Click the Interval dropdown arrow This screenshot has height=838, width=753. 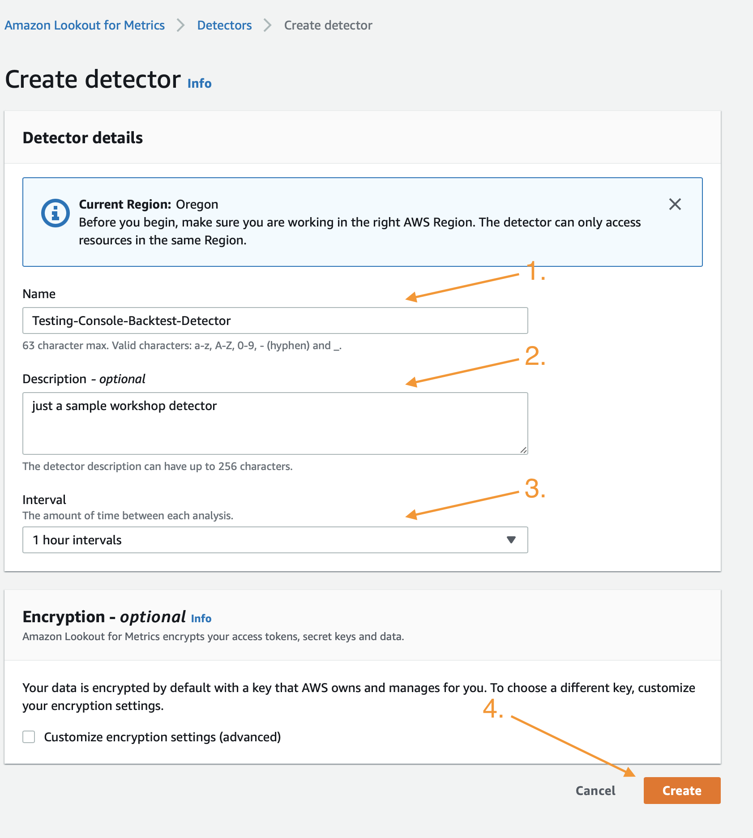(x=511, y=540)
